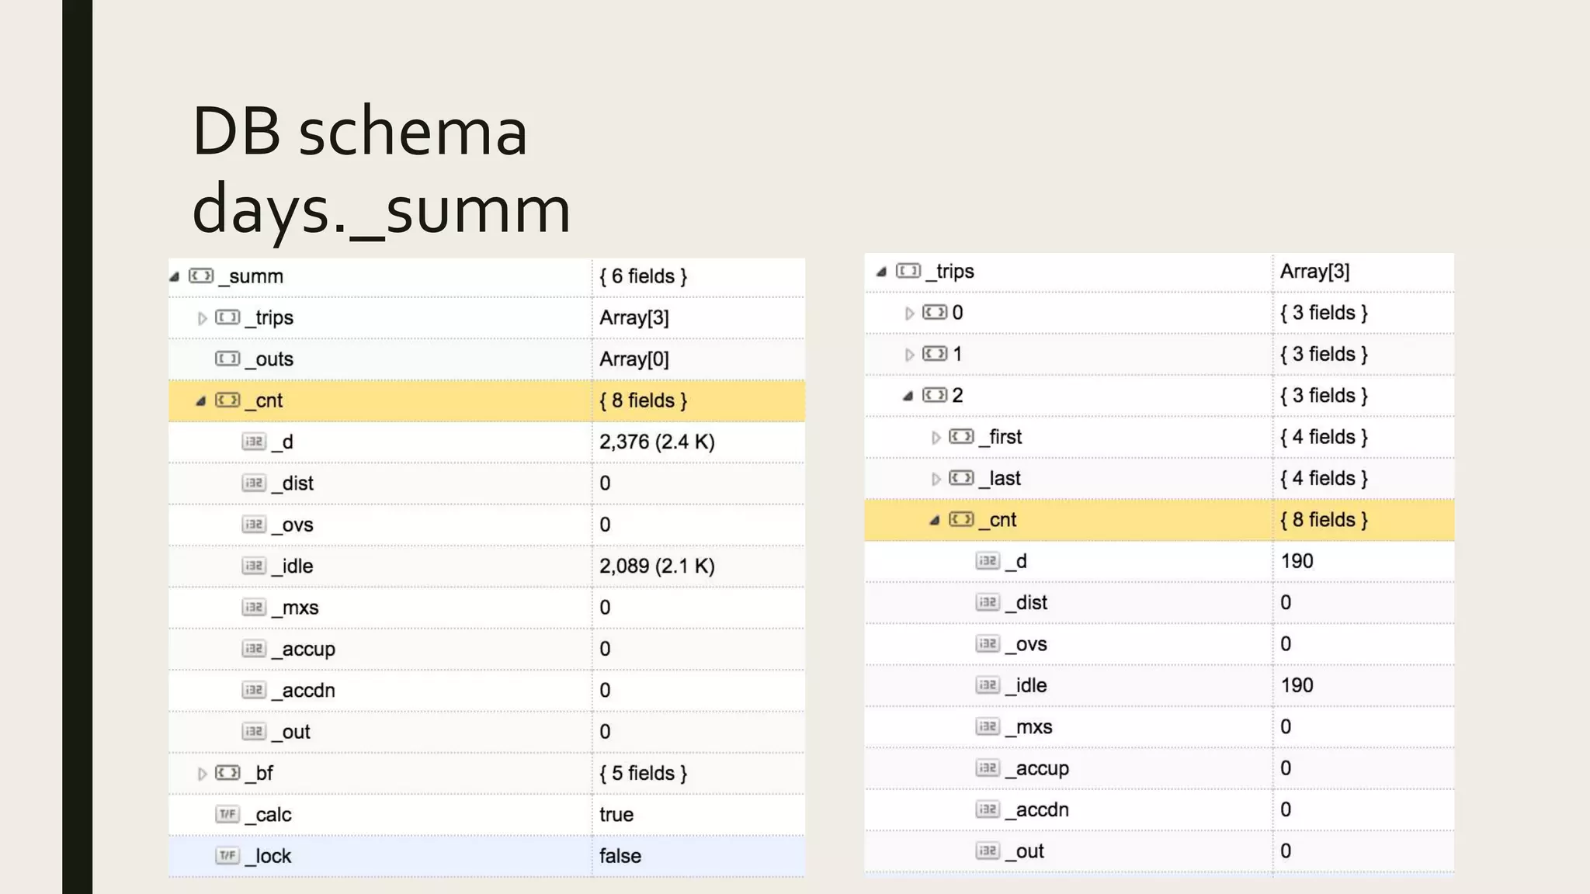The height and width of the screenshot is (894, 1590).
Task: Click 'Array[3]' value in right panel
Action: [x=1315, y=272]
